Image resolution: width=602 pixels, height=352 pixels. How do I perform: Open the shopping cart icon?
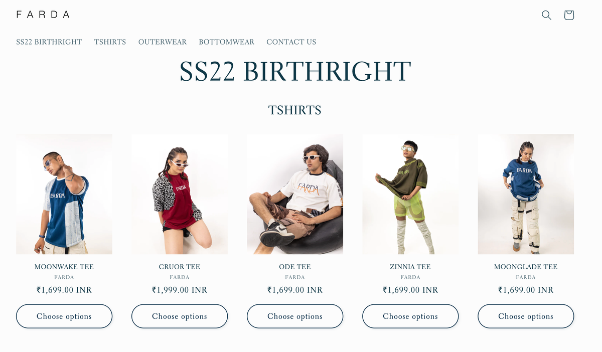pos(569,16)
